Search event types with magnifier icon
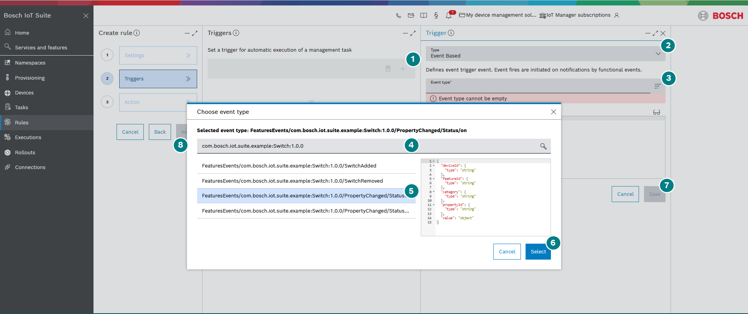748x314 pixels. click(543, 146)
